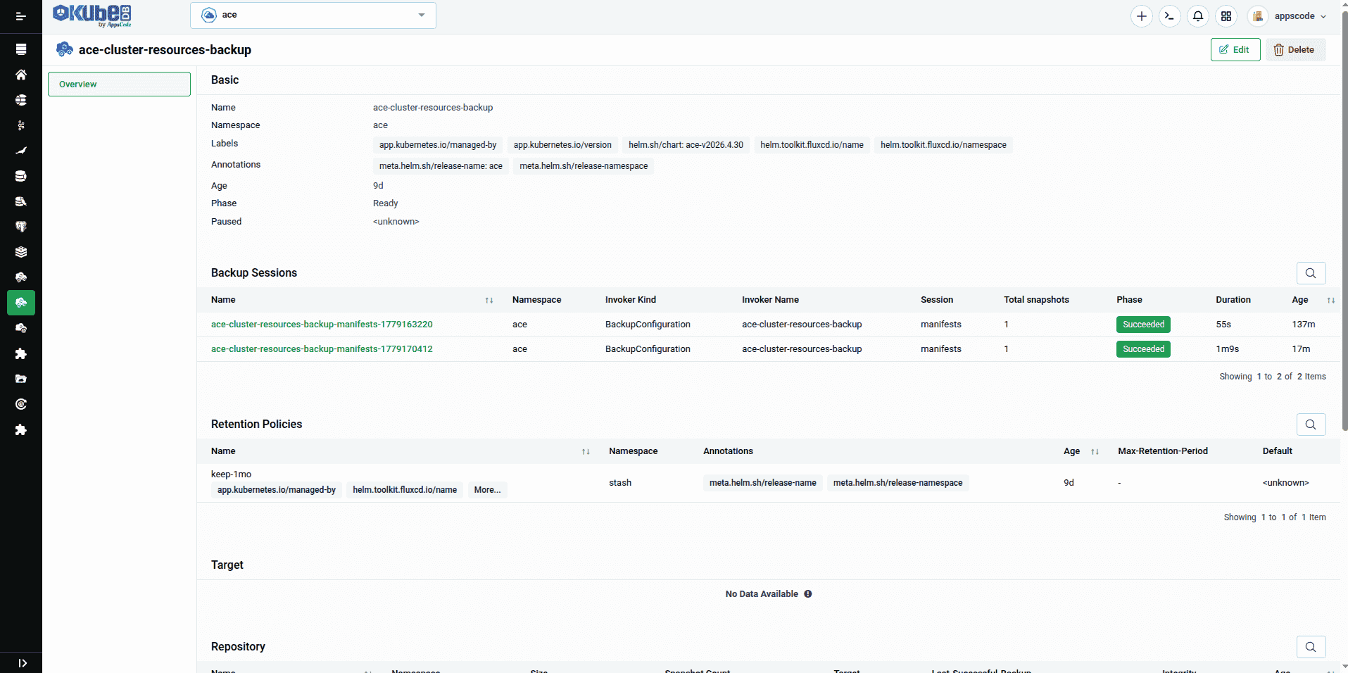Expand the sidebar with the bottom arrow icon
Viewport: 1348px width, 673px height.
(22, 663)
